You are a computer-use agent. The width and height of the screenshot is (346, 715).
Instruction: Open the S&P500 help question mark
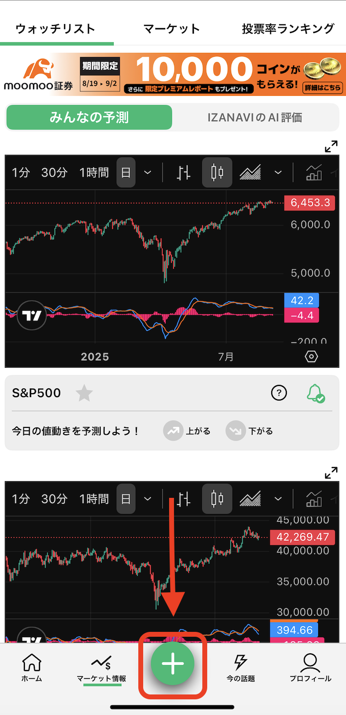click(279, 393)
